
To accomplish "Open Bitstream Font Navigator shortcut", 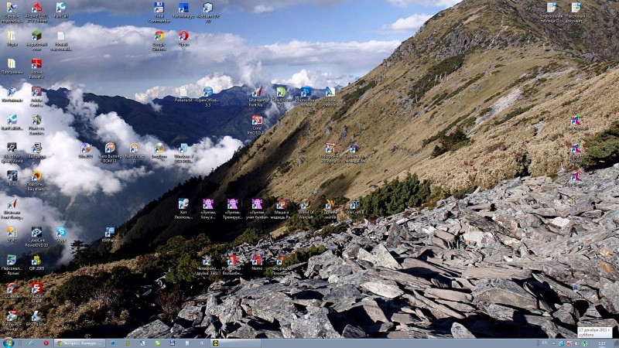I will pos(257,92).
